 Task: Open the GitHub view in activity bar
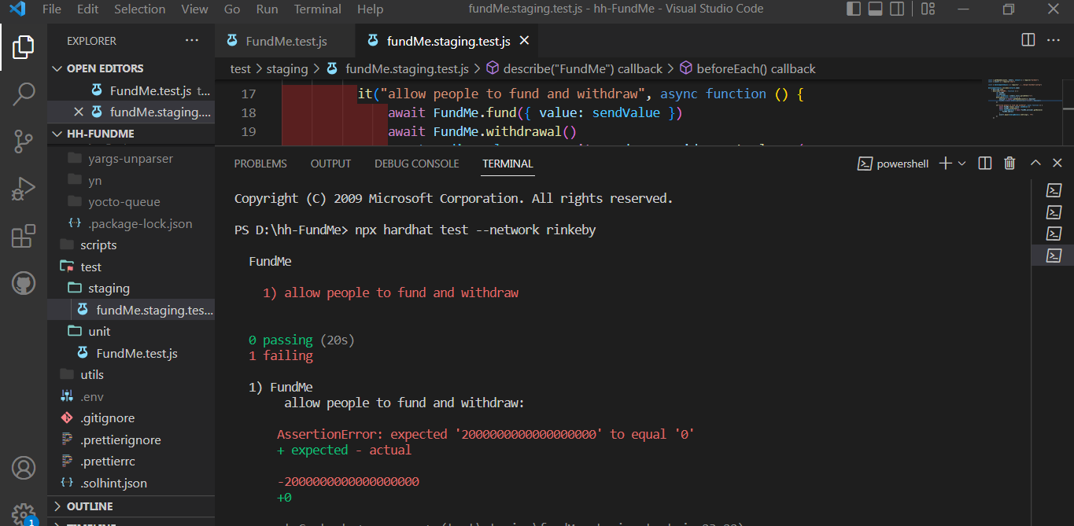[24, 283]
